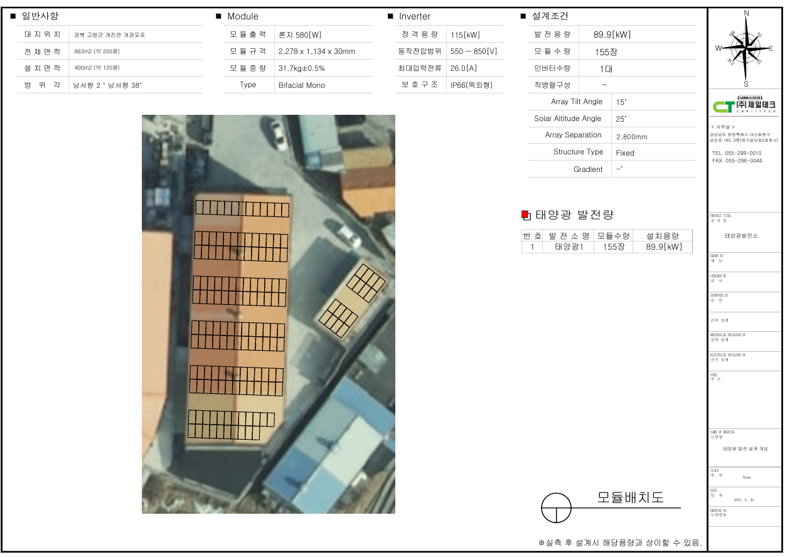Select the top row of solar panels on roof
Viewport: 785px width, 557px height.
[242, 208]
